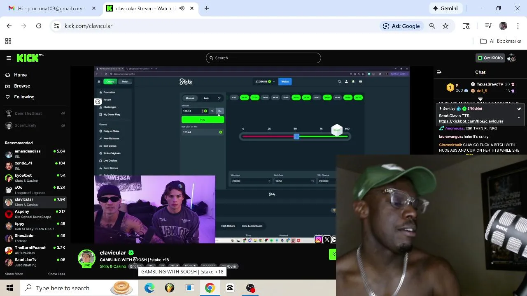Open the kickbot tips clavicular link
Image resolution: width=527 pixels, height=296 pixels.
point(471,121)
